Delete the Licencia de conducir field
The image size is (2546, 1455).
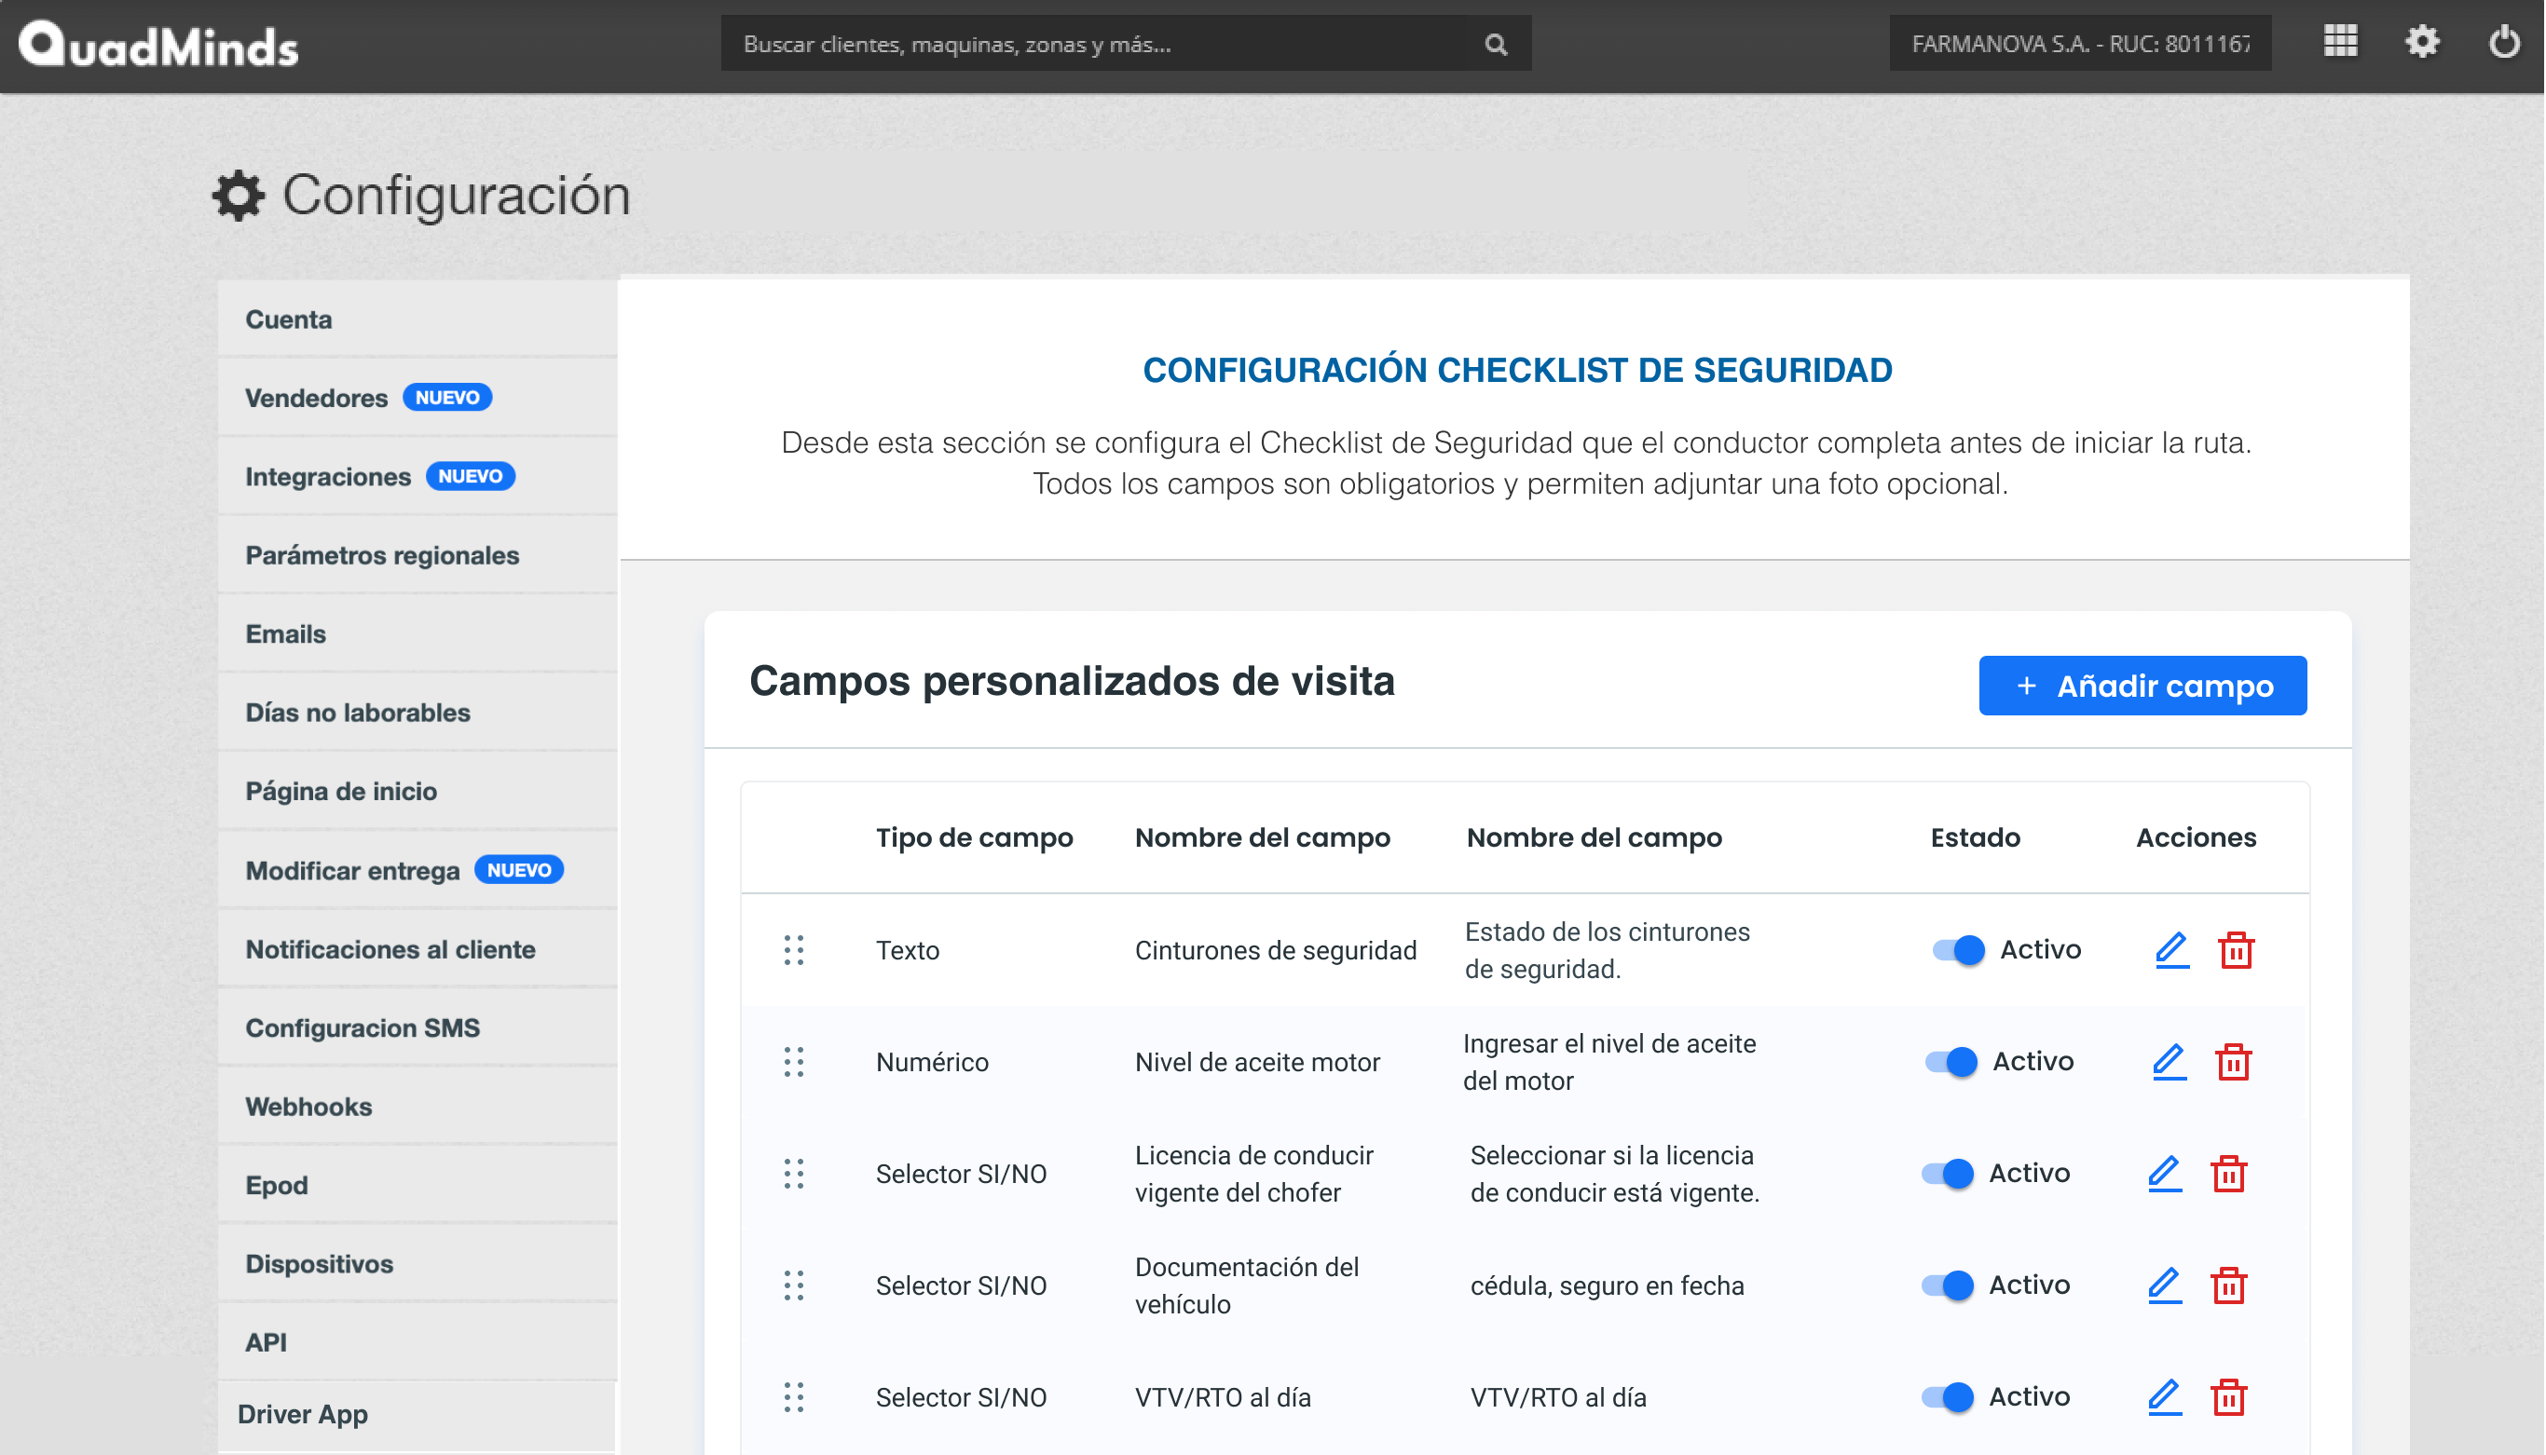[x=2228, y=1173]
